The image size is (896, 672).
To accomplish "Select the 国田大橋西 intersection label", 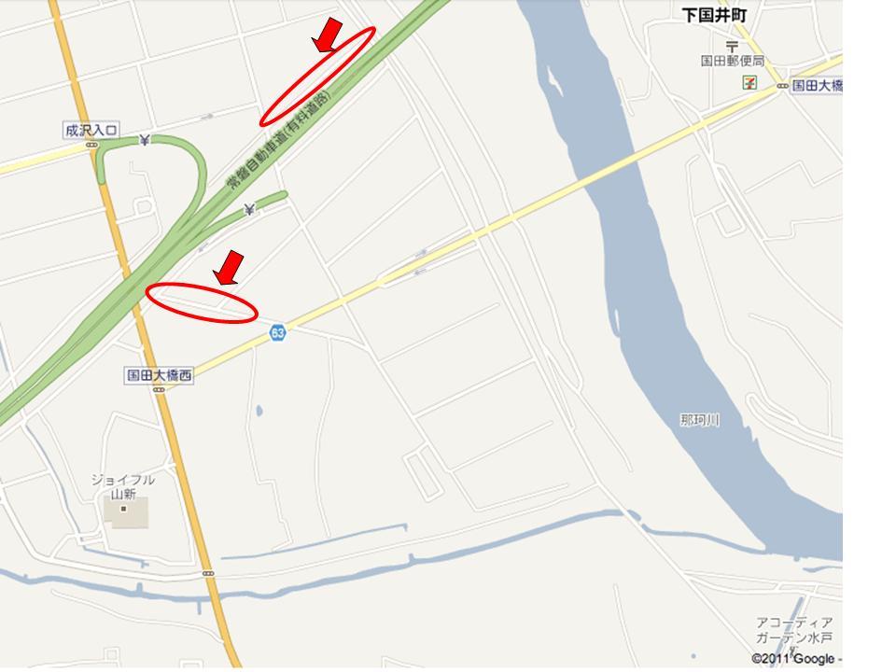I will coord(159,375).
